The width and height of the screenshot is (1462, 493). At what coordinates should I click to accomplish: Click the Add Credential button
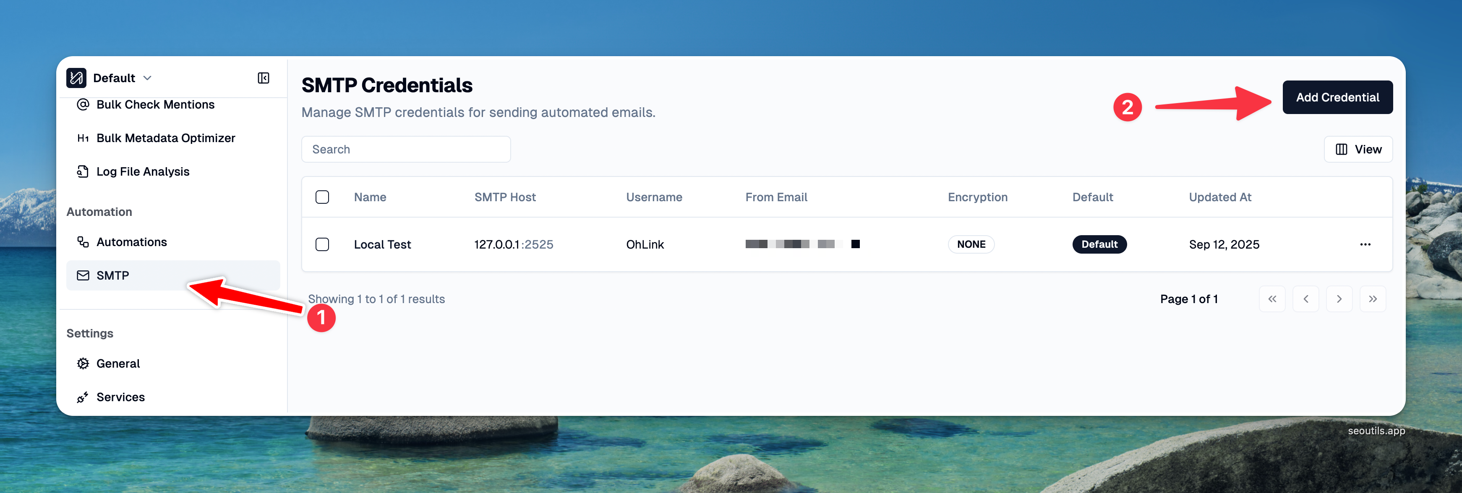1337,97
